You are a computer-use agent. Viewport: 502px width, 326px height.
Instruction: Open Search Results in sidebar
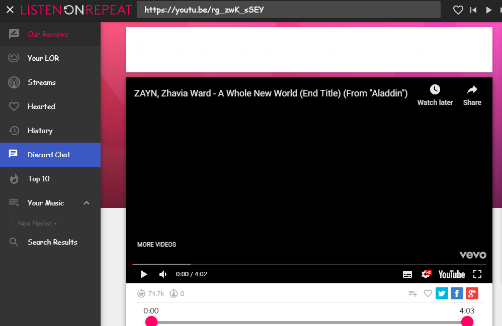point(50,242)
